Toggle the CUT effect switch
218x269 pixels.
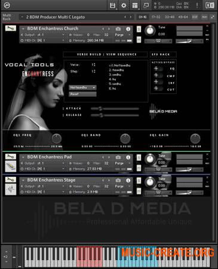158,88
